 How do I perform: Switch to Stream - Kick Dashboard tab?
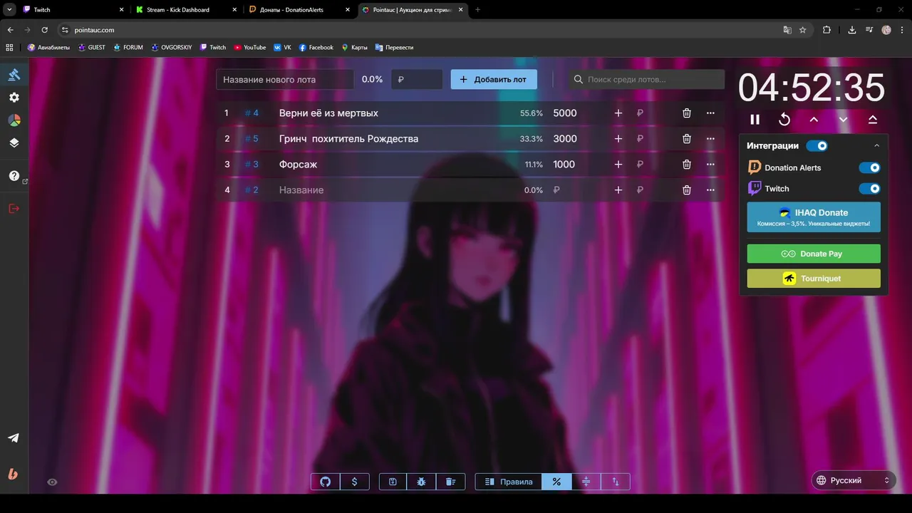point(185,10)
